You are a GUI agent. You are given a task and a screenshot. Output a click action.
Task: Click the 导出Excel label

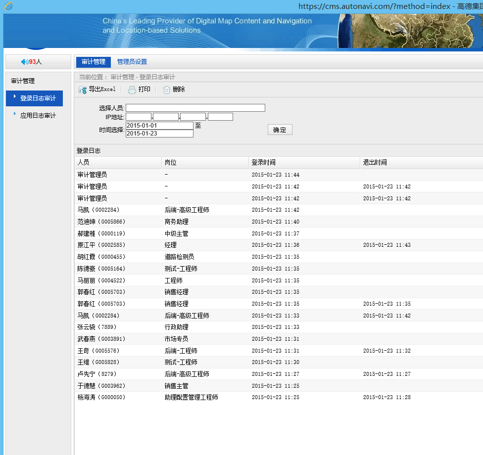102,90
